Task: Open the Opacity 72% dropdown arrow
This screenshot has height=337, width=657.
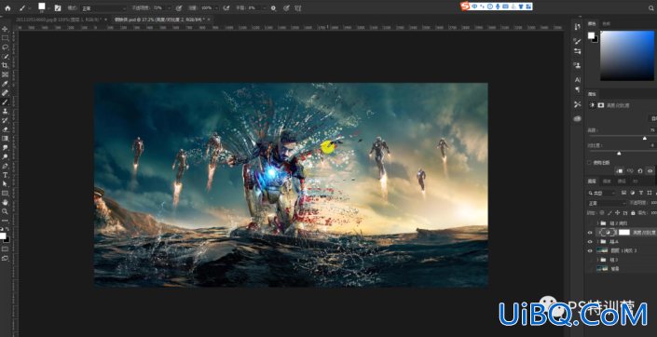Action: click(x=169, y=8)
